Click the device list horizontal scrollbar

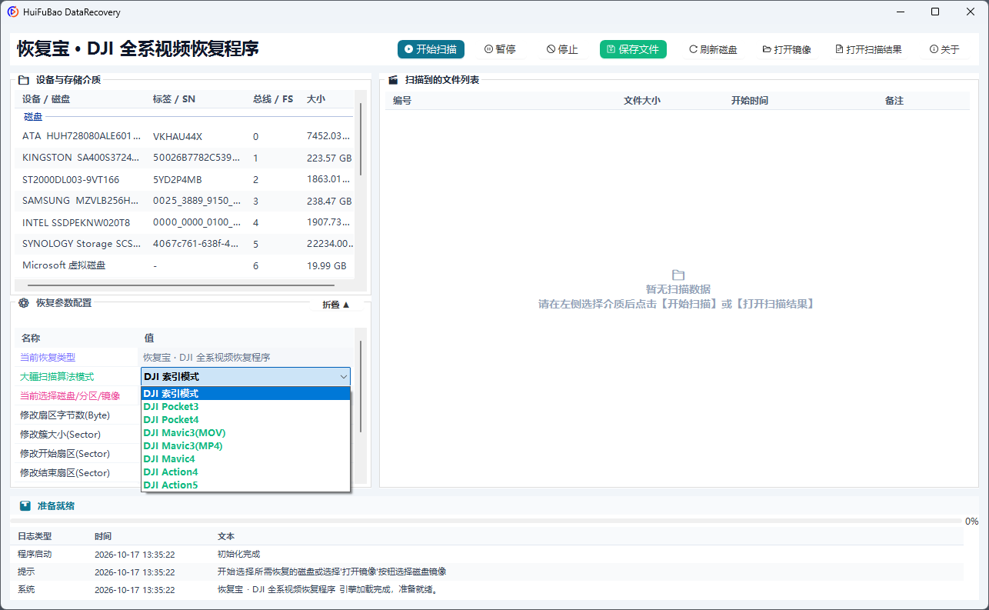click(181, 285)
